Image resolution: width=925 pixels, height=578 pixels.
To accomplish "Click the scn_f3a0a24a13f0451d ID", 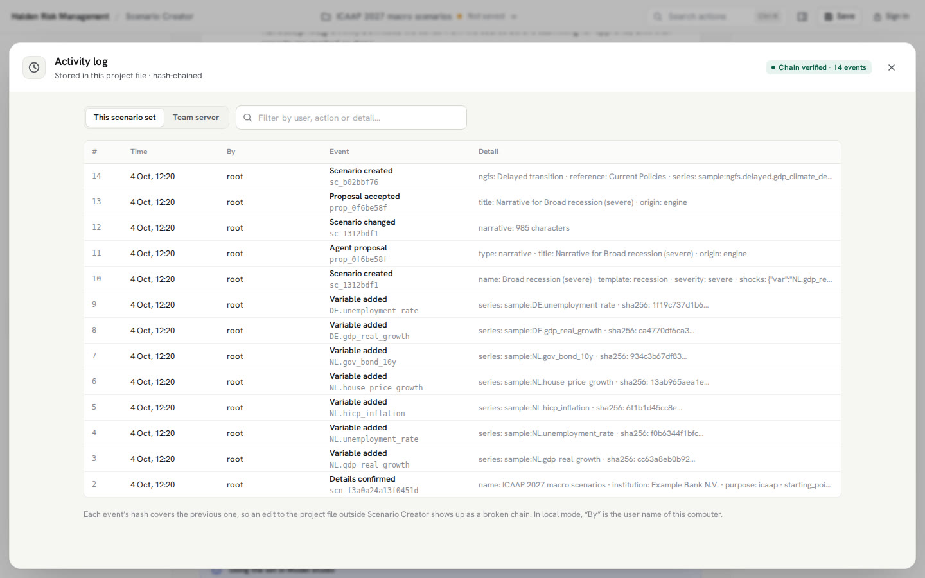I will (x=374, y=491).
